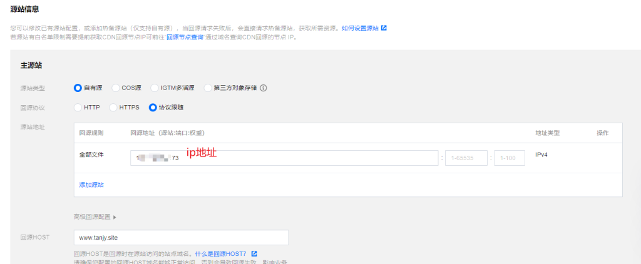Viewport: 641px width, 264px height.
Task: Click the 回源HOST field with www.tanjy.site
Action: tap(180, 238)
